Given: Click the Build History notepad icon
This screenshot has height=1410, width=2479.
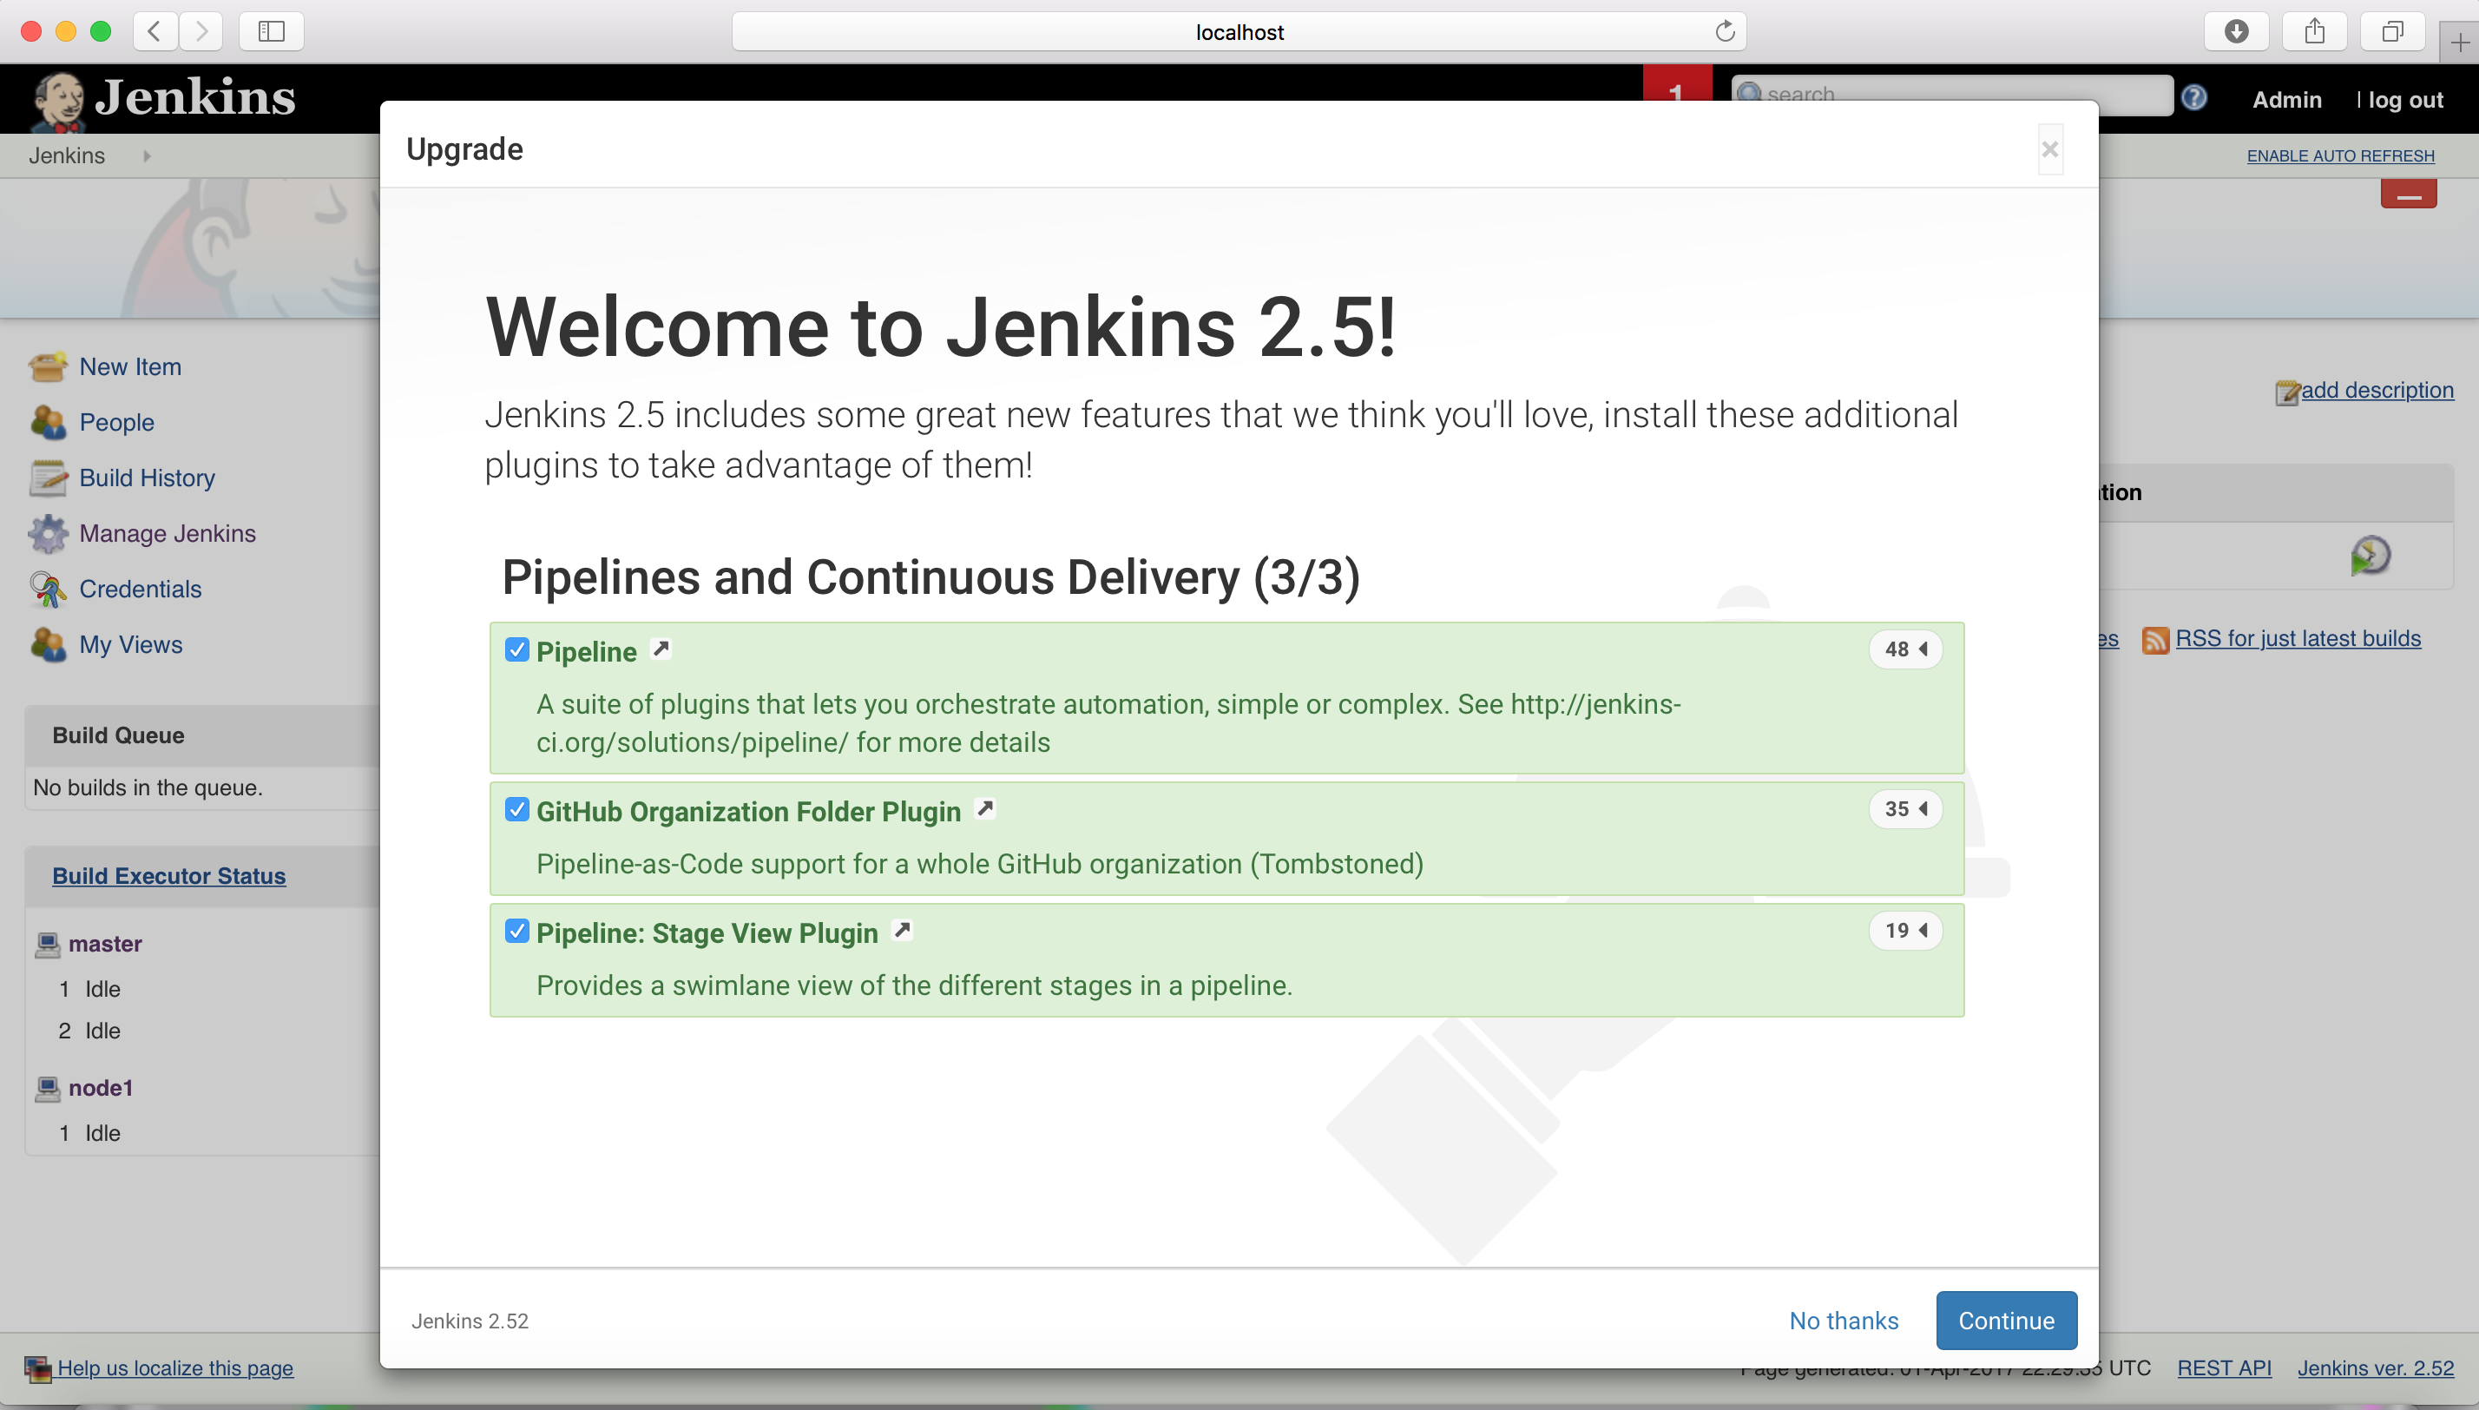Looking at the screenshot, I should [48, 478].
